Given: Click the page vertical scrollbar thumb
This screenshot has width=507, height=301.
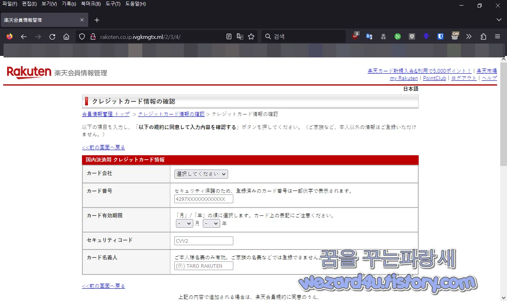Looking at the screenshot, I should (503, 114).
